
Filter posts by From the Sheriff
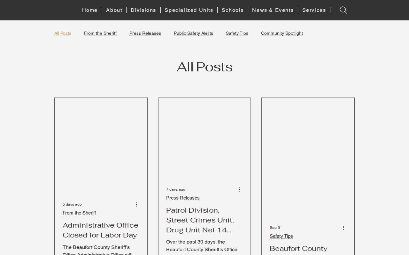(100, 33)
